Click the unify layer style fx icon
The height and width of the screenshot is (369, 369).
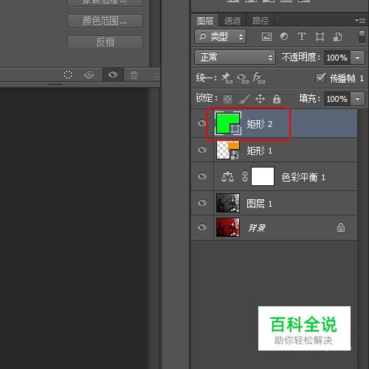coord(259,78)
